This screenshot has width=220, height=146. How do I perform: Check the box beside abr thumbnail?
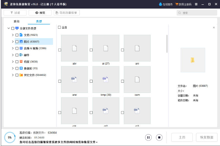point(60,50)
